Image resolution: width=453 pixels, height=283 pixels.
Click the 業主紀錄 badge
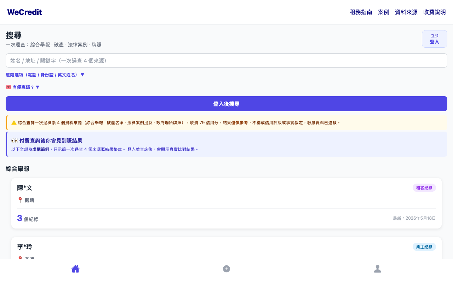click(424, 247)
